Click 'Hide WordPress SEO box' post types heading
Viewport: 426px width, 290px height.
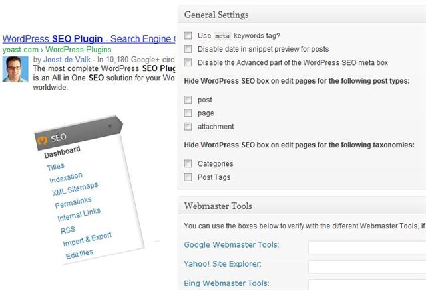297,81
